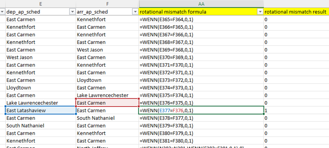
Task: Select Kennethfort departure in E366 formula row
Action: [41, 27]
